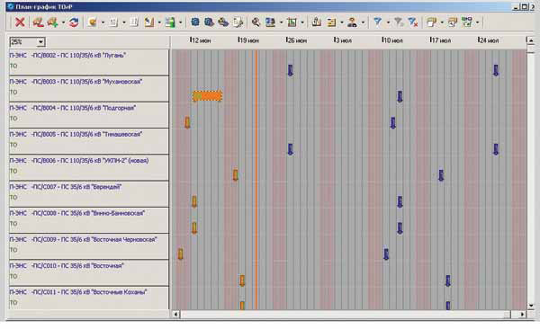Open the dropdown next to the person icon
540x329 pixels.
(363, 22)
